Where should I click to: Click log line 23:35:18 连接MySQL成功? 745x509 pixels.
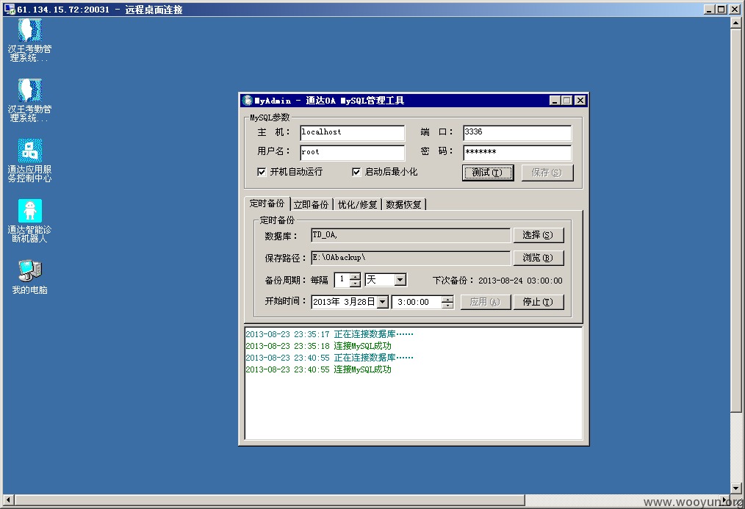coord(318,346)
